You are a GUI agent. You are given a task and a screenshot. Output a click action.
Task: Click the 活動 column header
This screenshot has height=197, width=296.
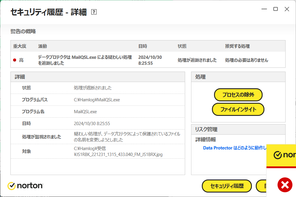pyautogui.click(x=42, y=46)
